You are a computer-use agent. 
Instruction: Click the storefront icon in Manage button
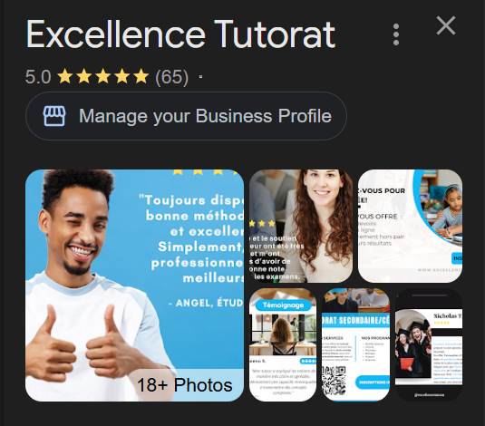point(54,116)
